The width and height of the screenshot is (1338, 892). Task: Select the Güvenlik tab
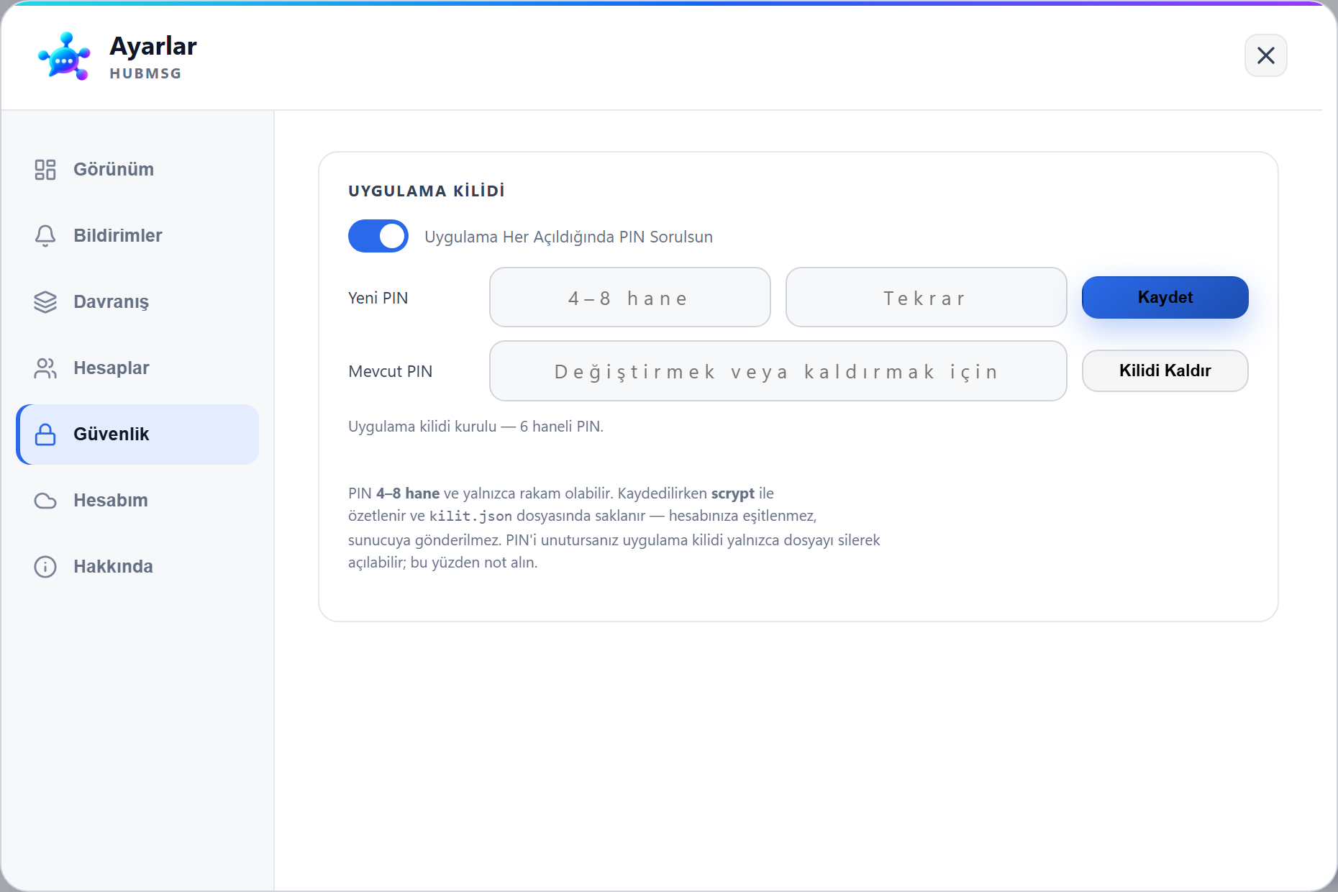137,434
